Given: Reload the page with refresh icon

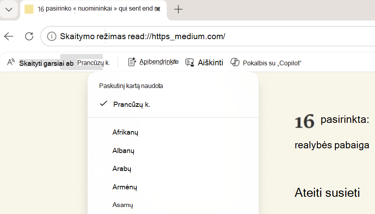Looking at the screenshot, I should click(29, 36).
